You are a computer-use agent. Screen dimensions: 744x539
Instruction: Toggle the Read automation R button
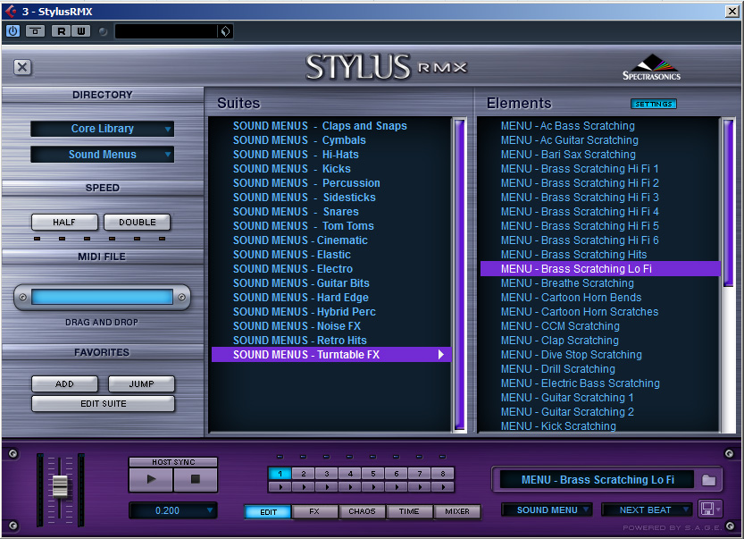click(x=62, y=31)
